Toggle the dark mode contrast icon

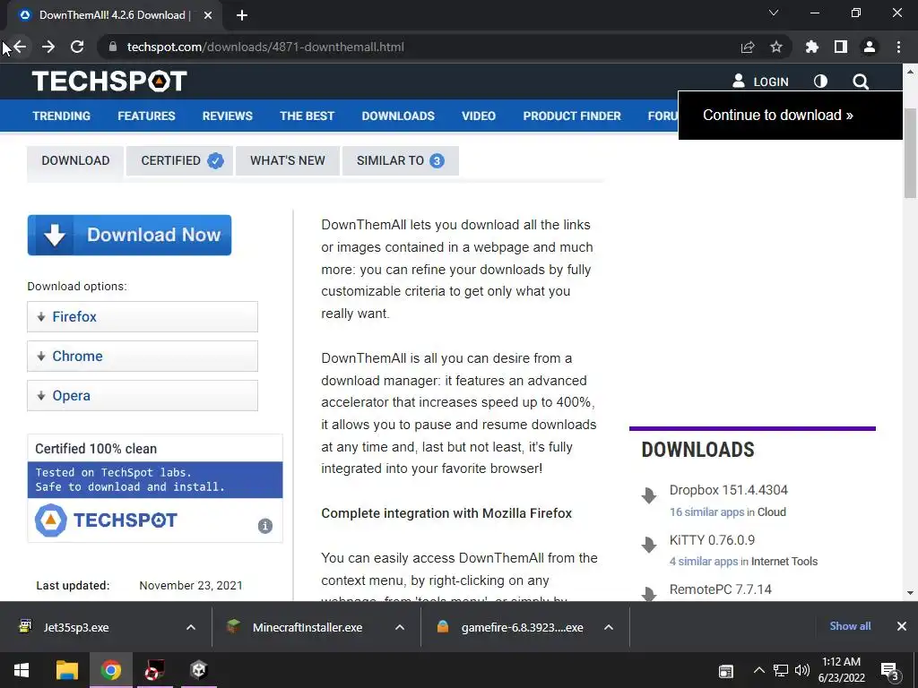(x=821, y=82)
